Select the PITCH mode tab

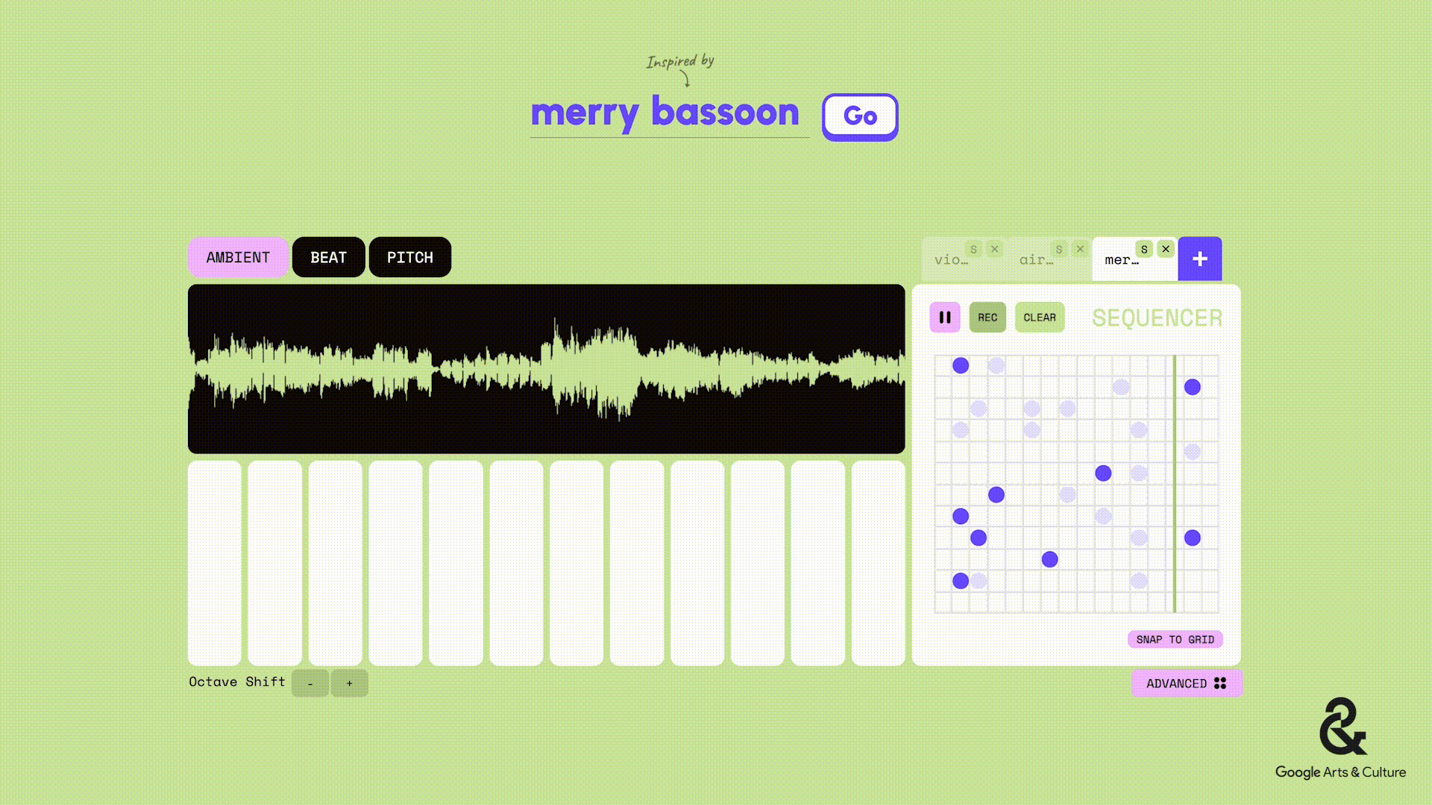(409, 256)
